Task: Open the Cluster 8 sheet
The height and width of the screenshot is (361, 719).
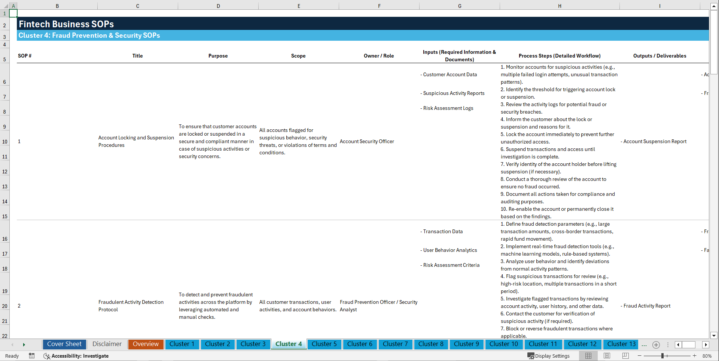Action: pos(431,344)
